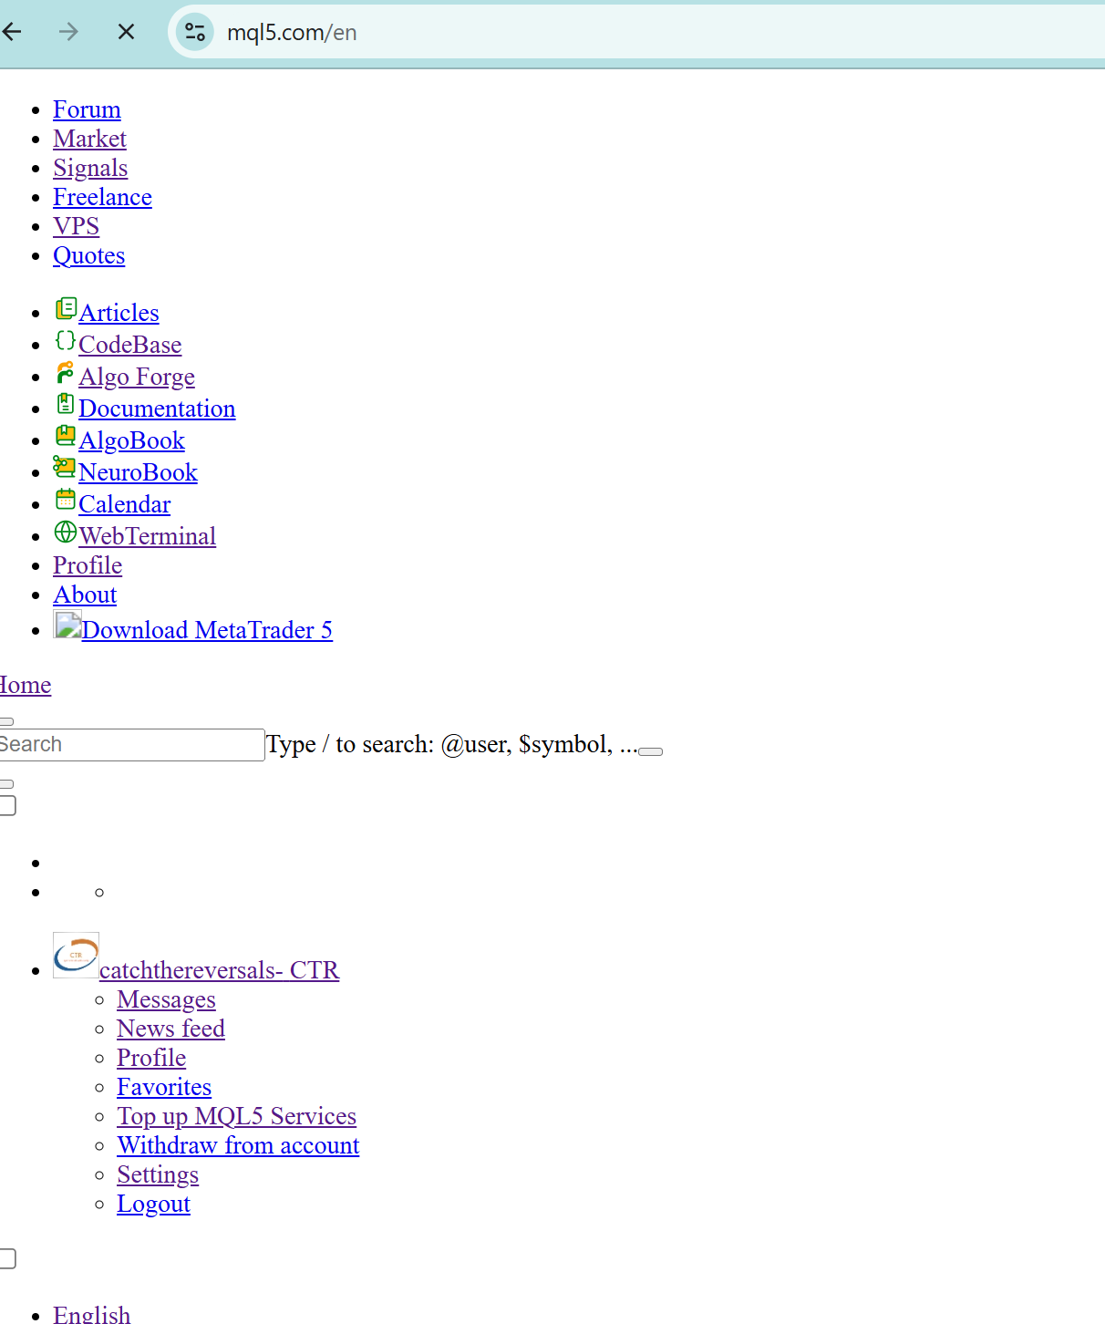Open the NeuroBook link

tap(138, 472)
